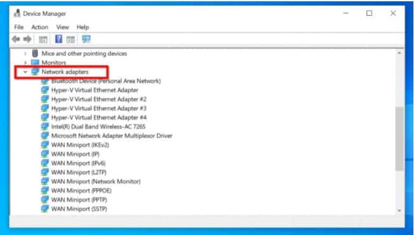Select WAN Miniport (PPPOE)
414x235 pixels.
pyautogui.click(x=81, y=191)
